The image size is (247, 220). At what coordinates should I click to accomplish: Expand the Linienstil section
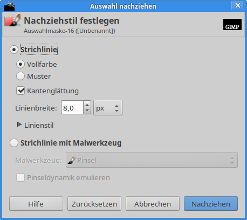coord(19,125)
